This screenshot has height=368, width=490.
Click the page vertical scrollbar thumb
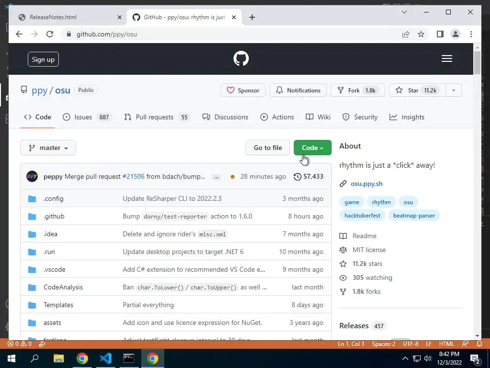pos(477,63)
